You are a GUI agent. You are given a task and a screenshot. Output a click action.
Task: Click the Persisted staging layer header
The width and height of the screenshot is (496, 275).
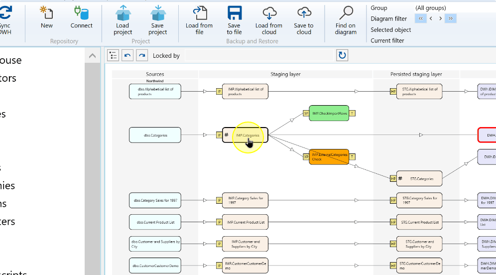tap(416, 74)
